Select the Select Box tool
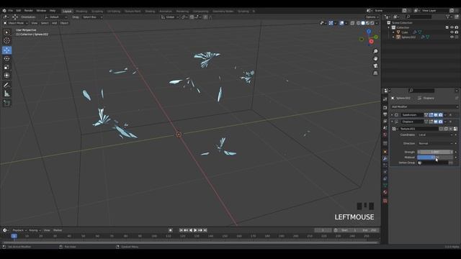The image size is (461, 259). (x=6, y=32)
